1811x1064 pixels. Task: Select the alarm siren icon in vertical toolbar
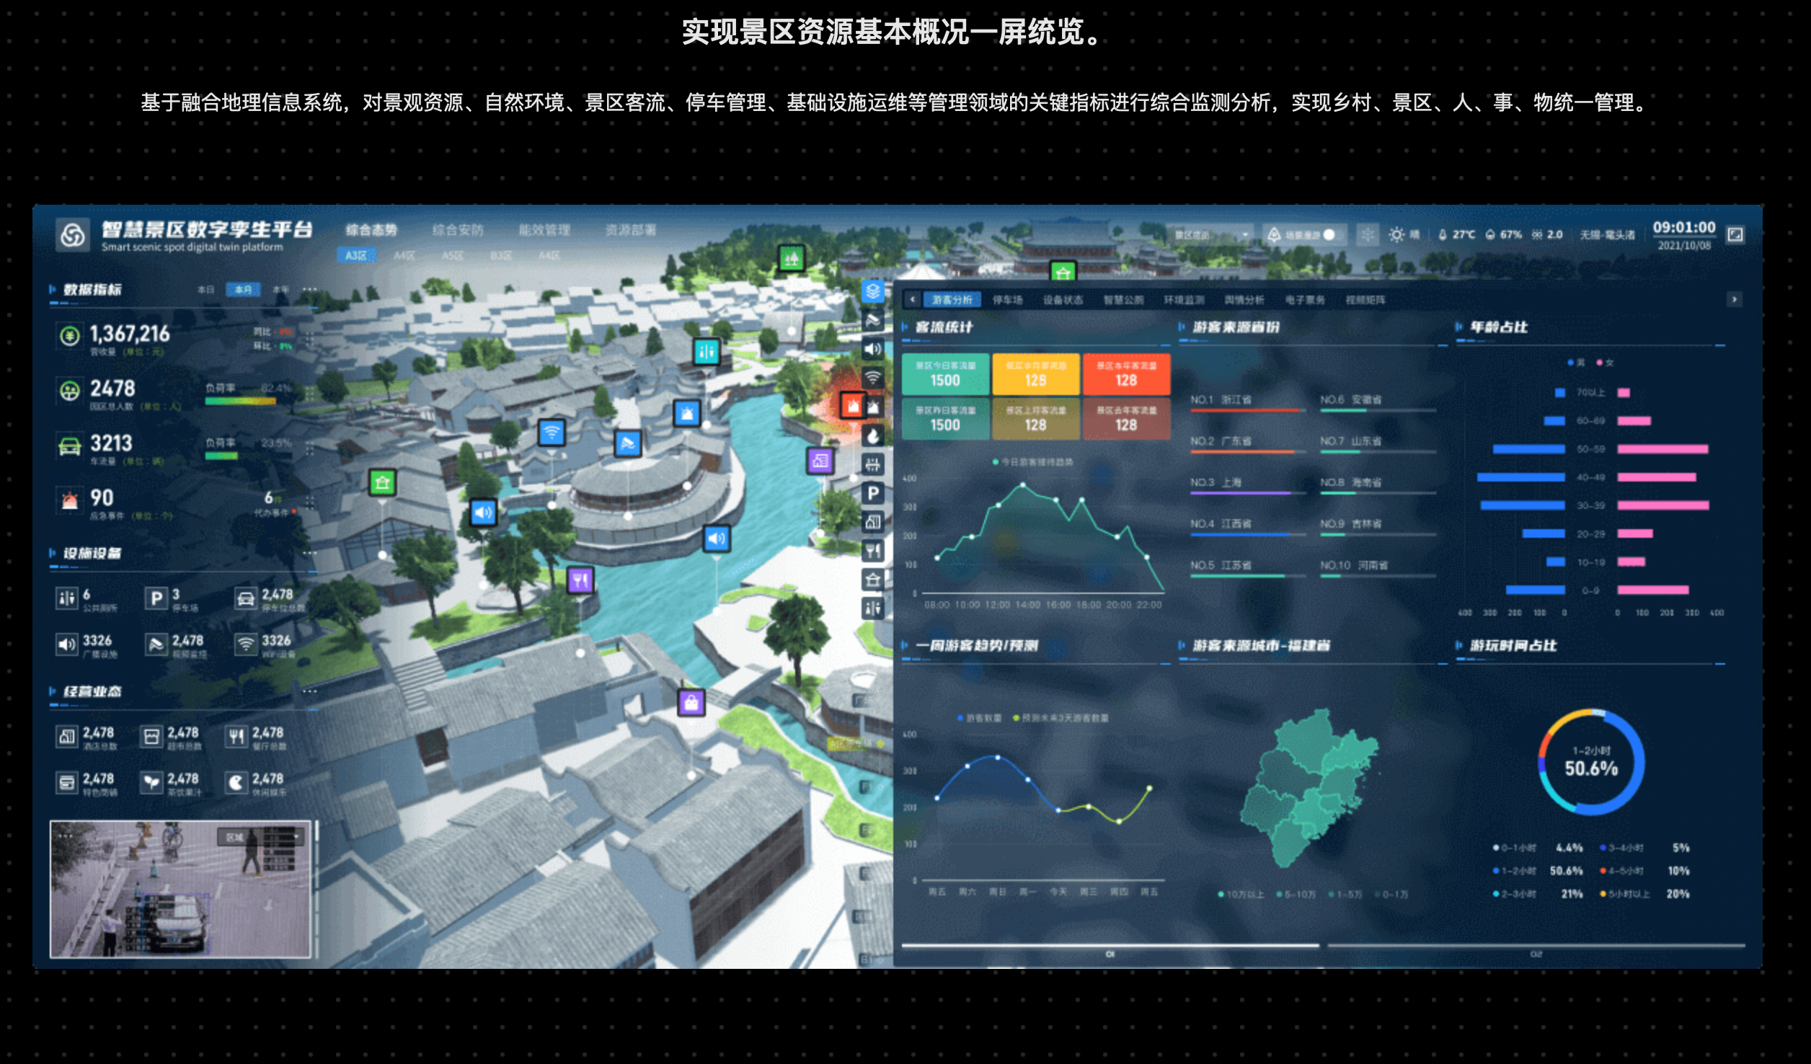click(x=873, y=407)
